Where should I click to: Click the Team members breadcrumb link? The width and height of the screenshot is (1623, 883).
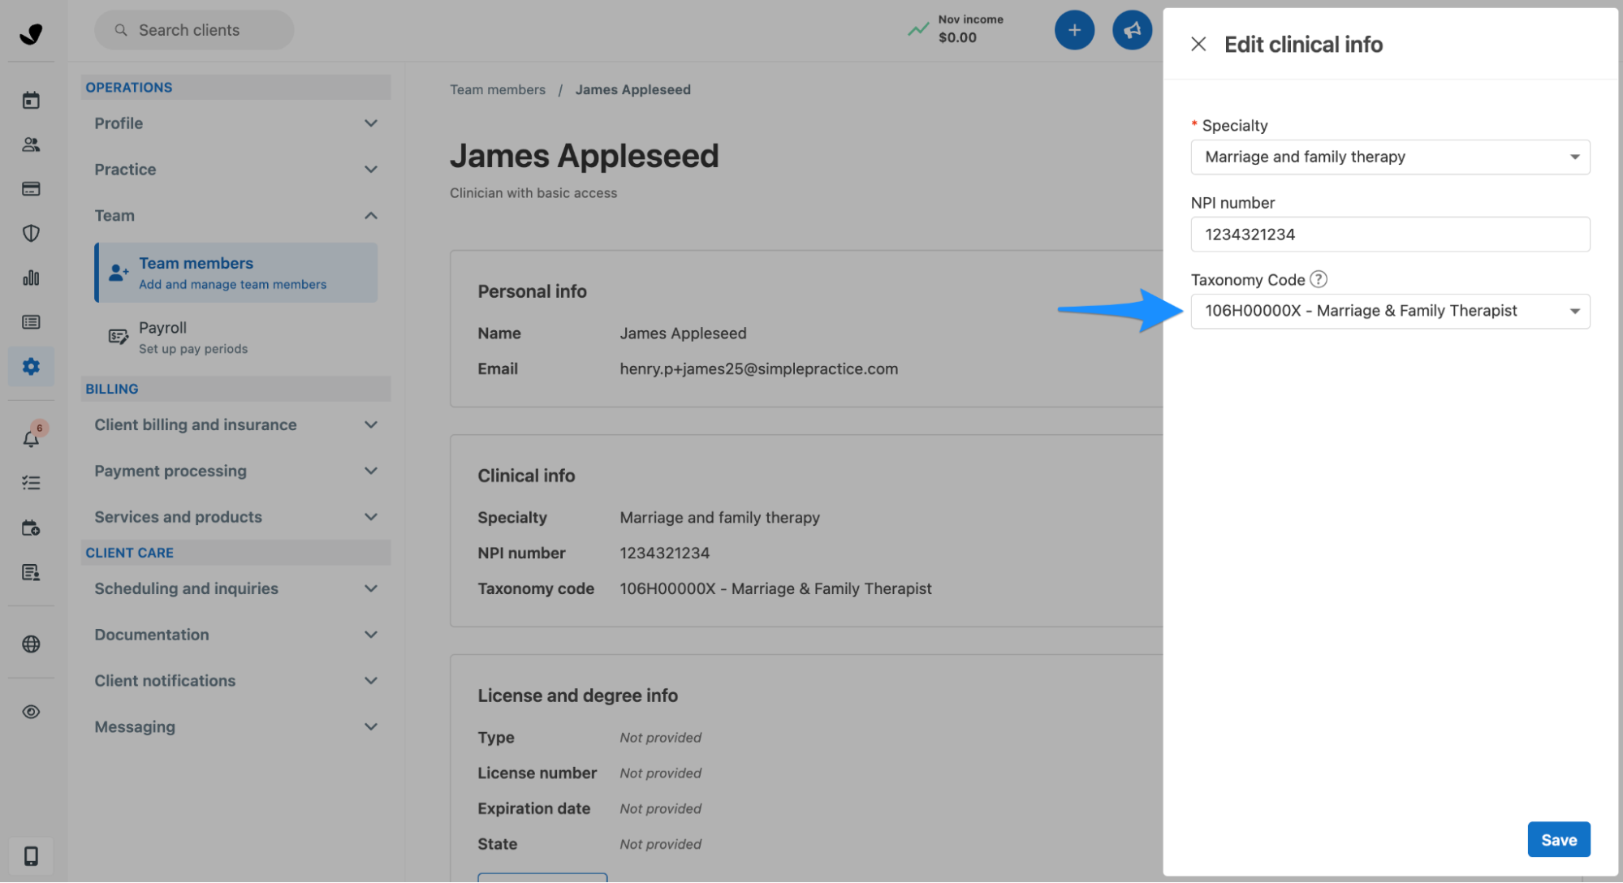(x=498, y=90)
